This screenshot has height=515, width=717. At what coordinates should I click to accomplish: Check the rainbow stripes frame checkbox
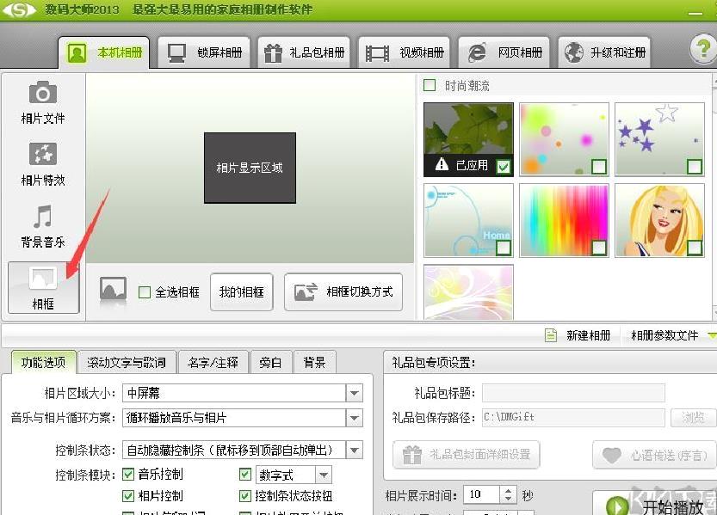[x=598, y=248]
